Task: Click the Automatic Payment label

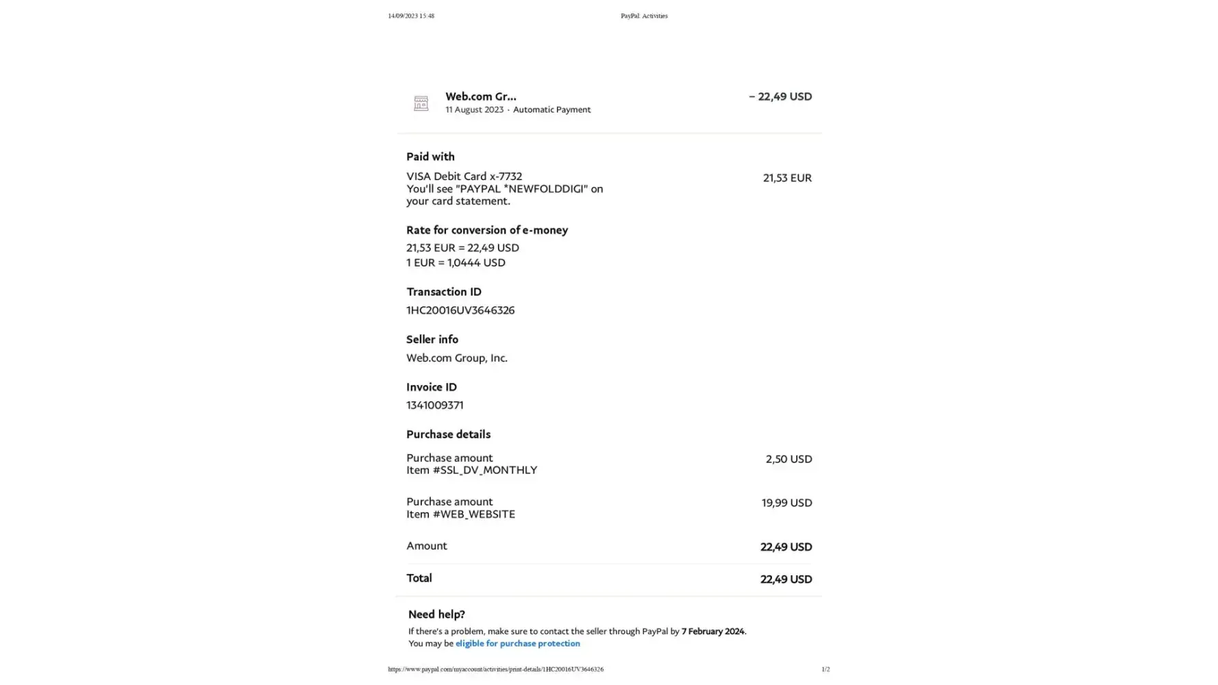Action: click(551, 110)
